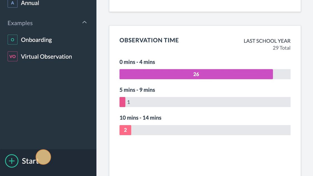Image resolution: width=313 pixels, height=176 pixels.
Task: Click the "29 Total" count text
Action: pyautogui.click(x=281, y=48)
